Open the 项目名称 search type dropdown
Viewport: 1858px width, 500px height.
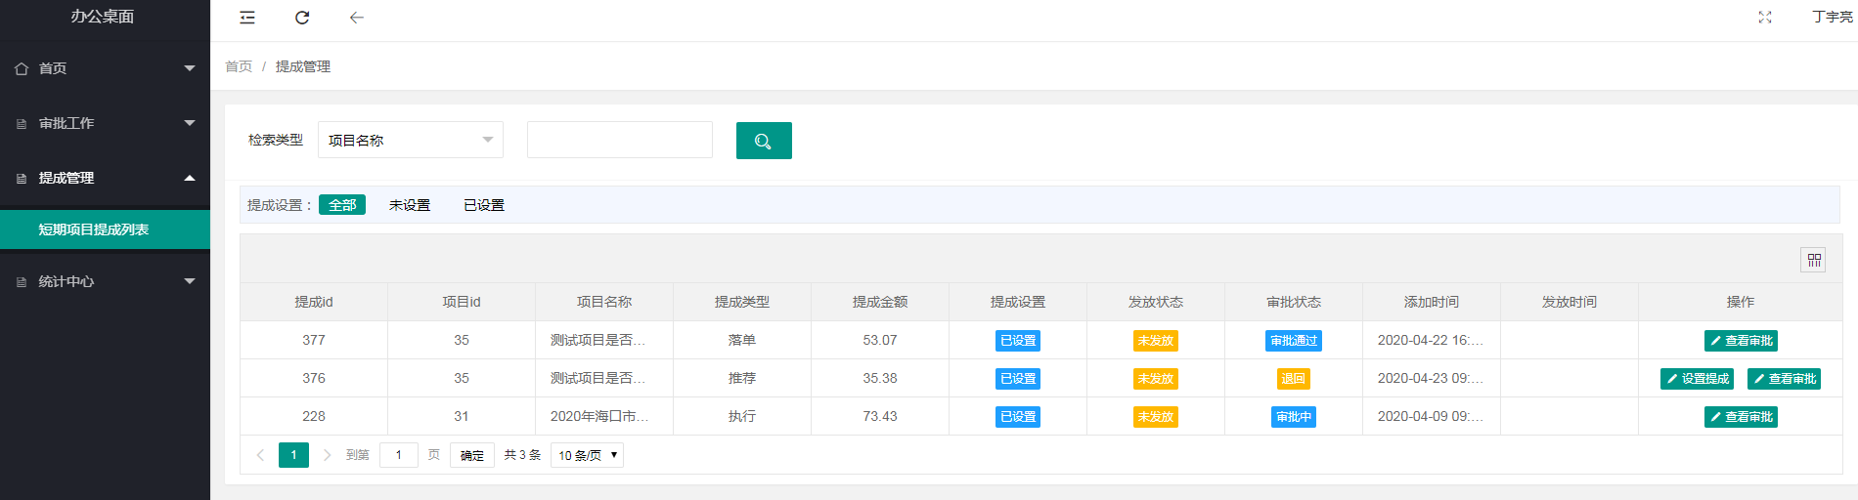pos(411,140)
